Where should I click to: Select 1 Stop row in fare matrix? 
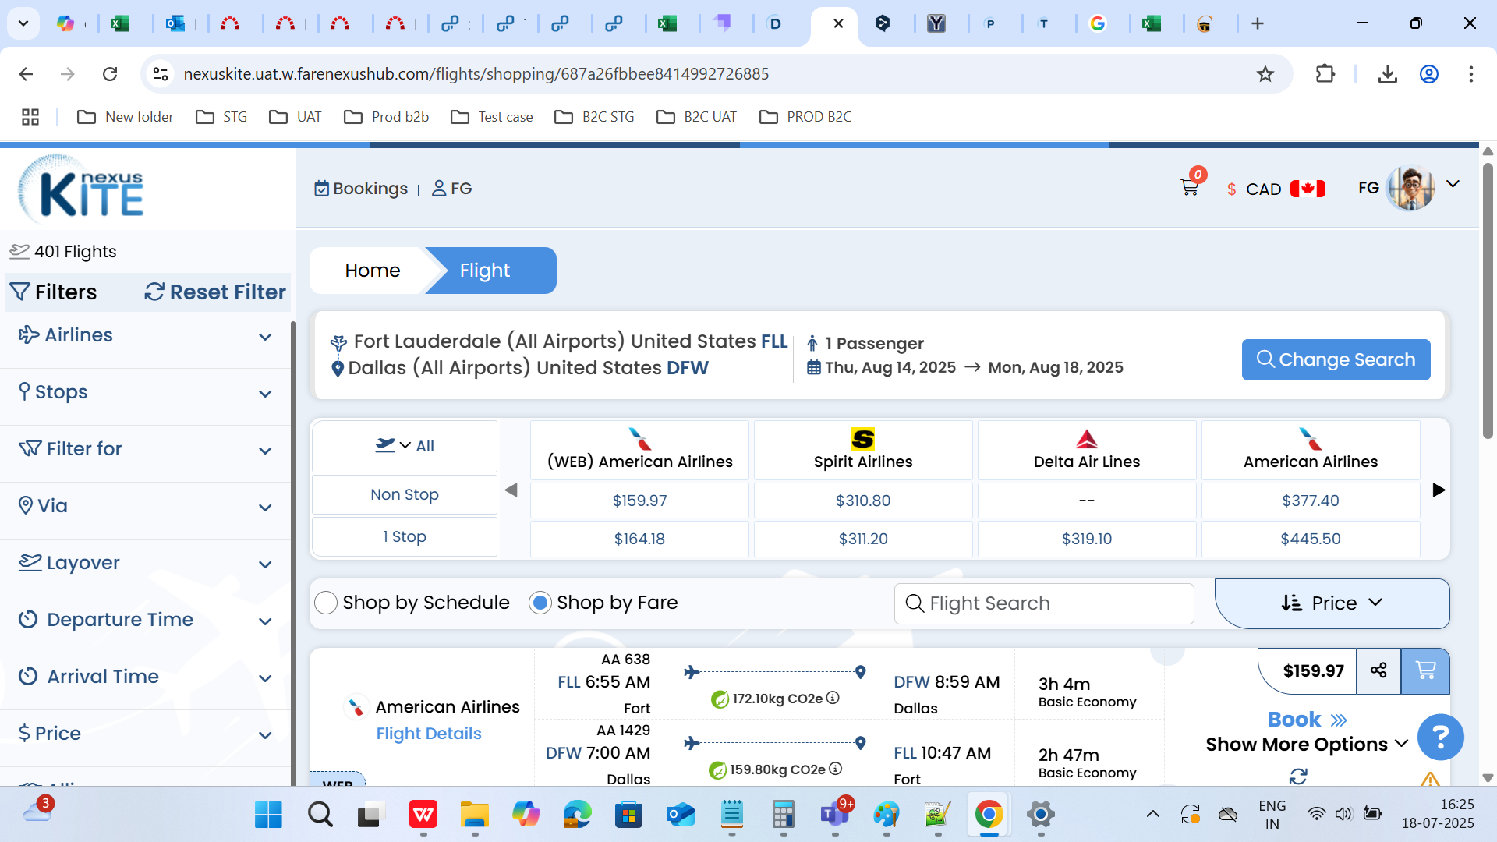[x=405, y=537]
